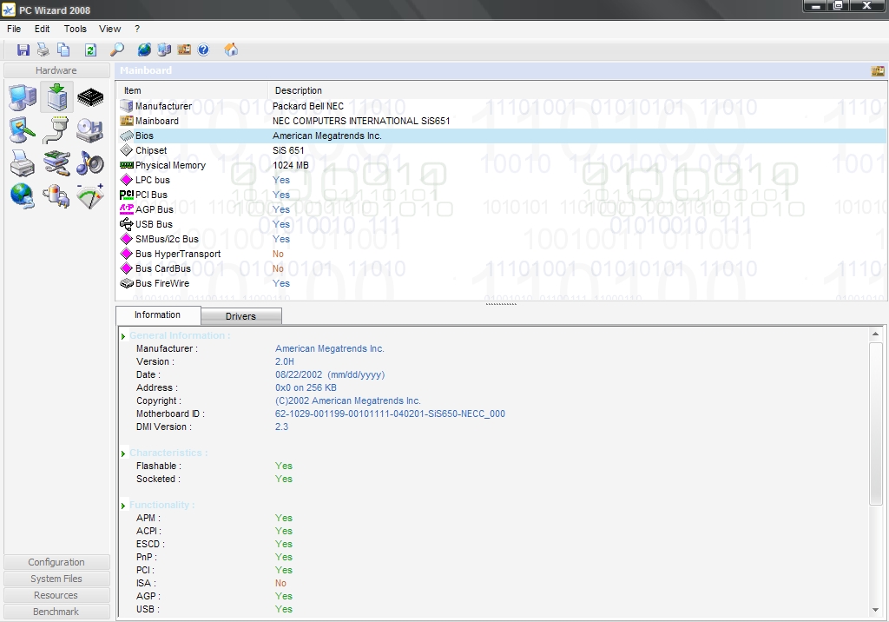The height and width of the screenshot is (622, 889).
Task: Click the computer tower toolbar icon
Action: click(164, 50)
